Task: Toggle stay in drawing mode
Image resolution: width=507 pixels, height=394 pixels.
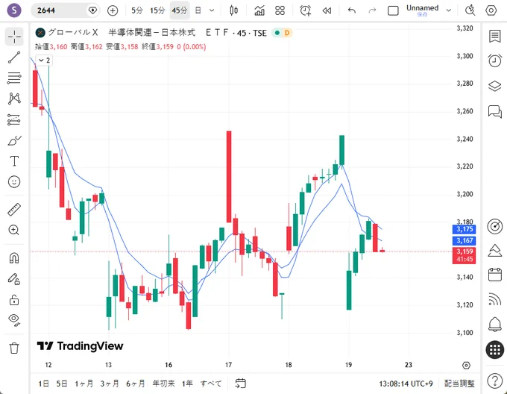Action: [14, 279]
